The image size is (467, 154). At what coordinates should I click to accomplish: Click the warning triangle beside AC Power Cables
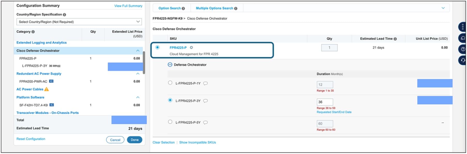point(47,89)
